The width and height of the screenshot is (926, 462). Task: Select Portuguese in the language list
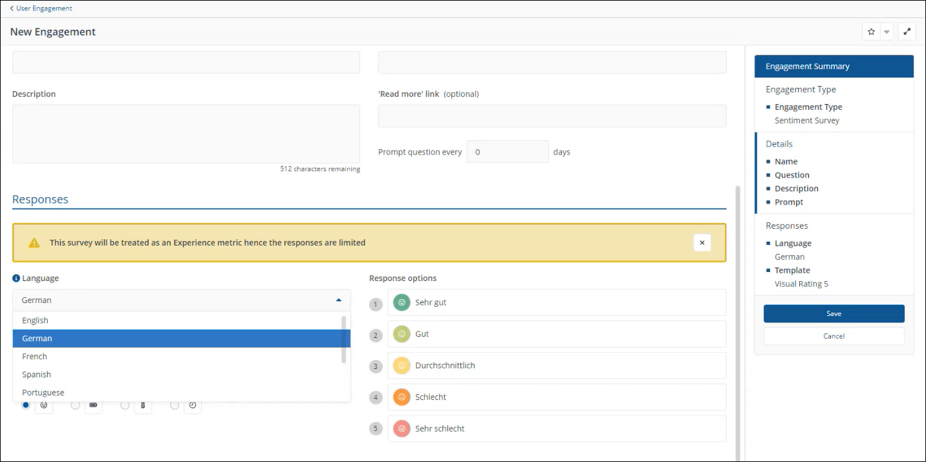[x=43, y=393]
